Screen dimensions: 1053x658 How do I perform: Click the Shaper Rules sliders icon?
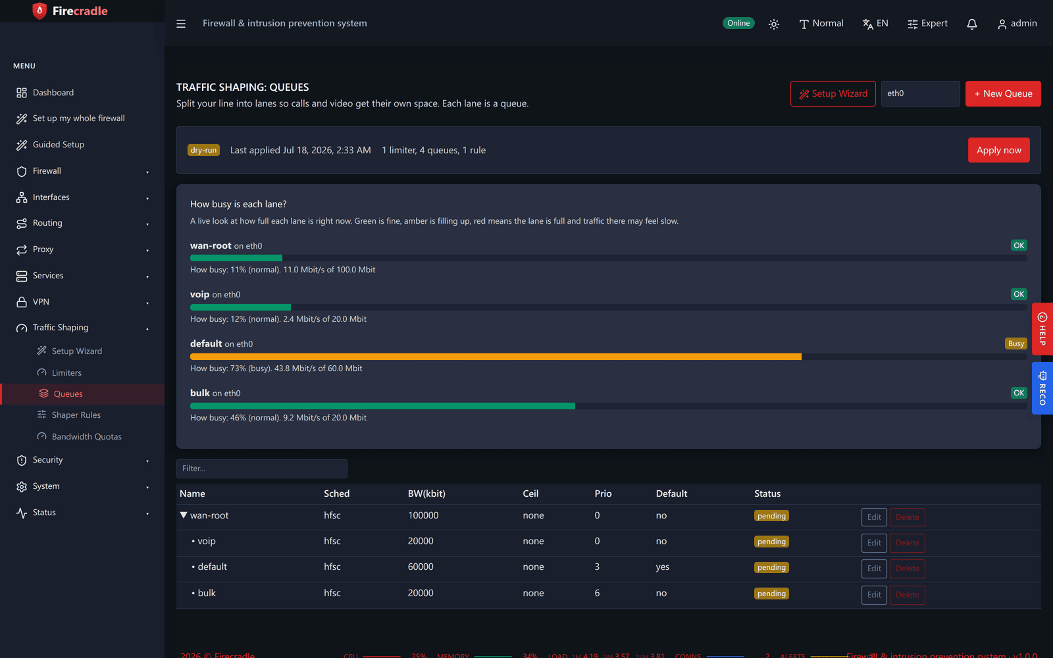(42, 415)
